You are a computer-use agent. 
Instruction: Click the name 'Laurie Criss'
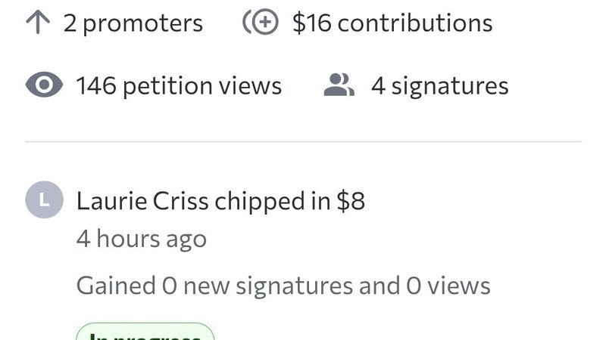(x=142, y=201)
